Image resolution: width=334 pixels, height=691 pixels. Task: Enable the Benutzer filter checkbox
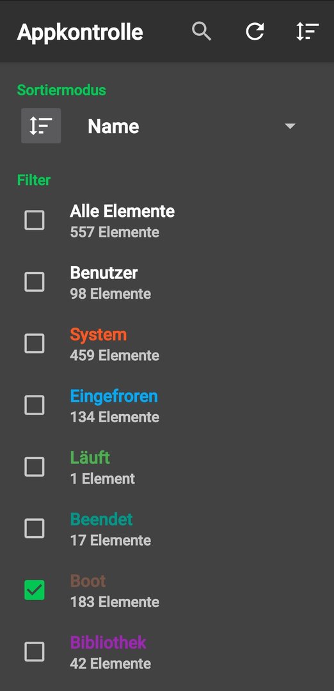coord(35,282)
